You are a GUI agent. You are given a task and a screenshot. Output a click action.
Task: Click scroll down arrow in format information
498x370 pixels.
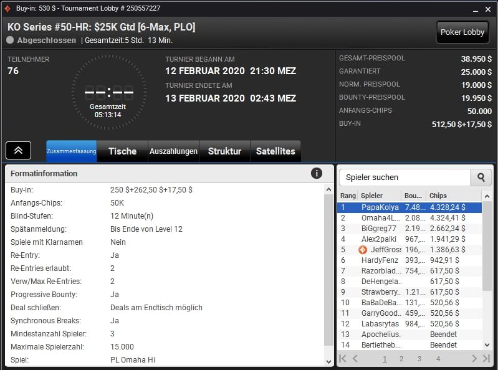click(x=329, y=361)
